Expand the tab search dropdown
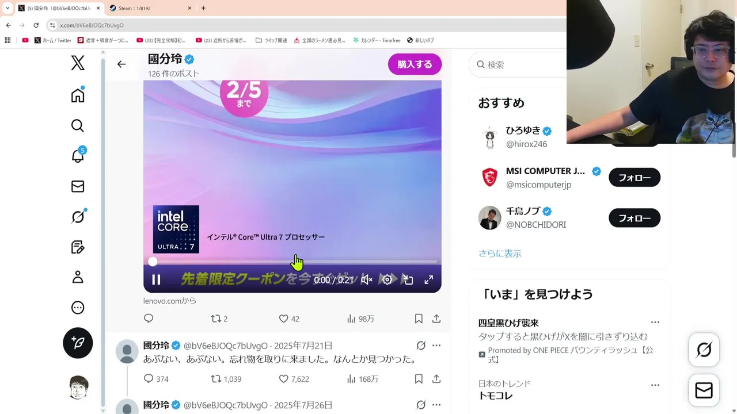Screen dimensions: 737x414 (7, 8)
